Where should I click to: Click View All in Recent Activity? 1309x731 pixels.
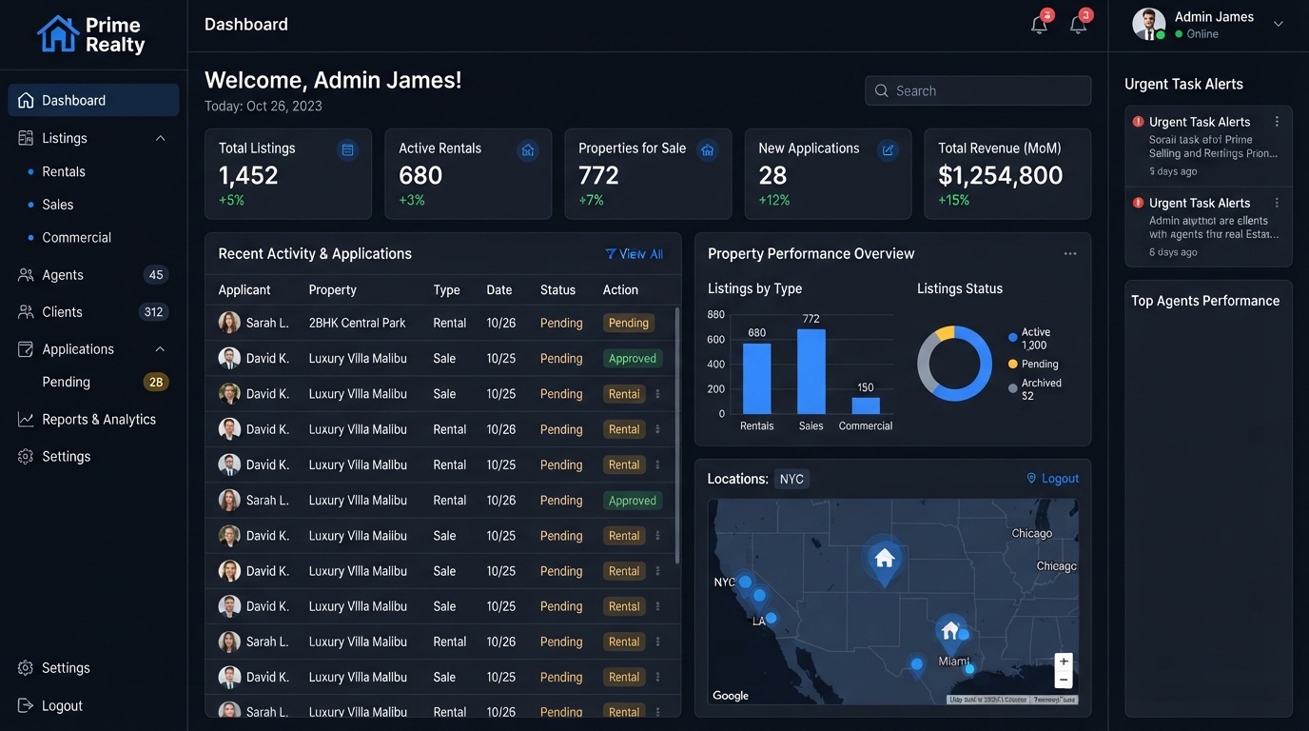pyautogui.click(x=635, y=254)
